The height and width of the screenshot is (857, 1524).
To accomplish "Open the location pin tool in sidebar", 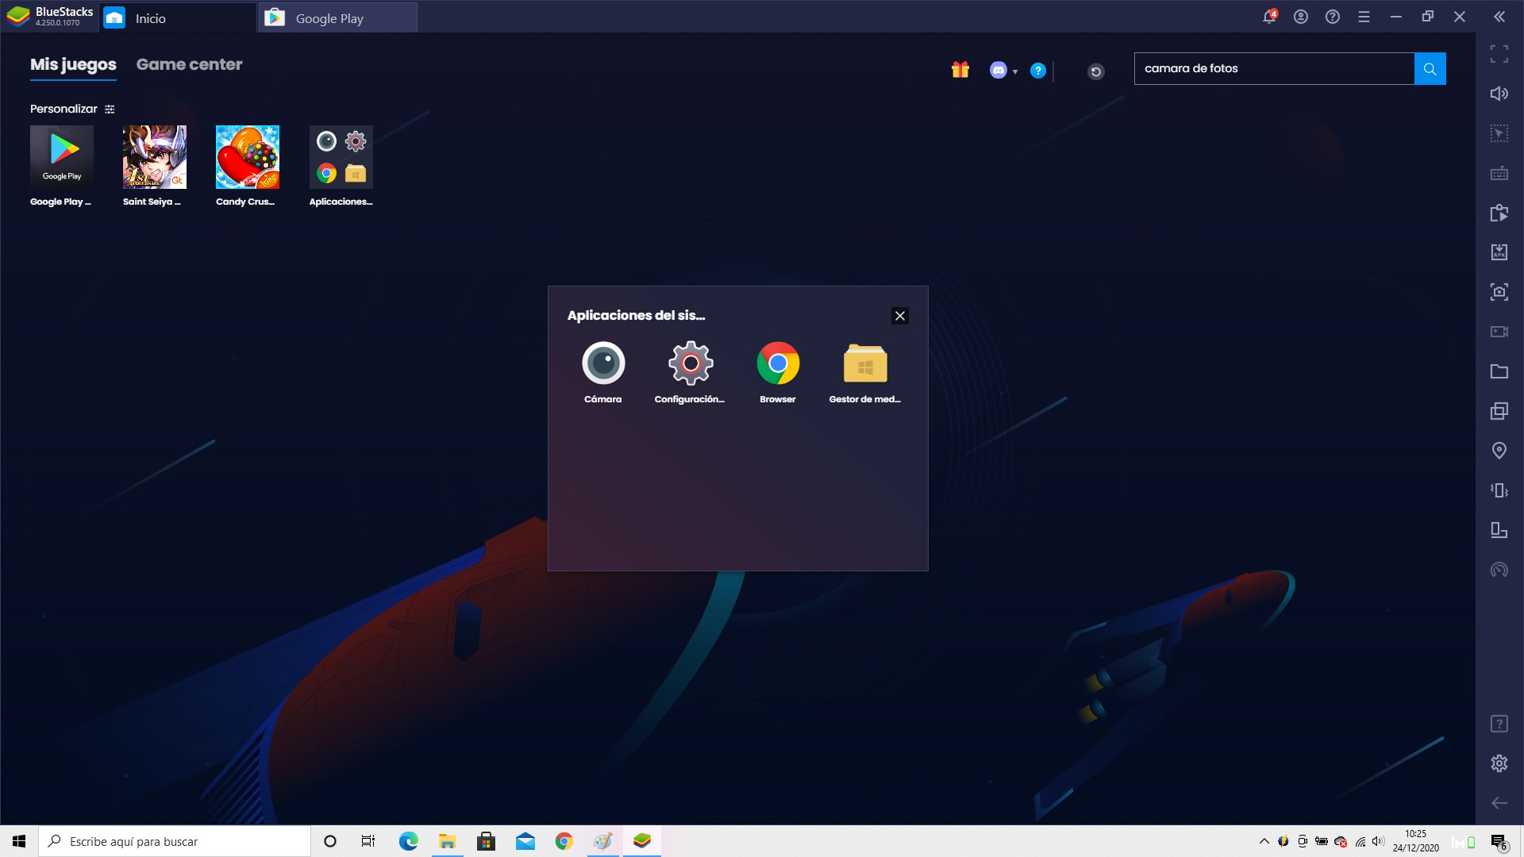I will pyautogui.click(x=1499, y=451).
